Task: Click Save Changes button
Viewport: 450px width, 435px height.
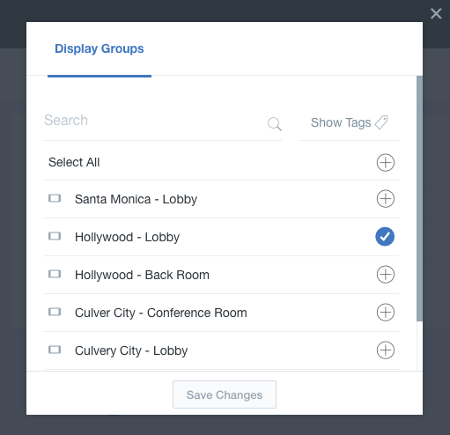Action: 225,394
